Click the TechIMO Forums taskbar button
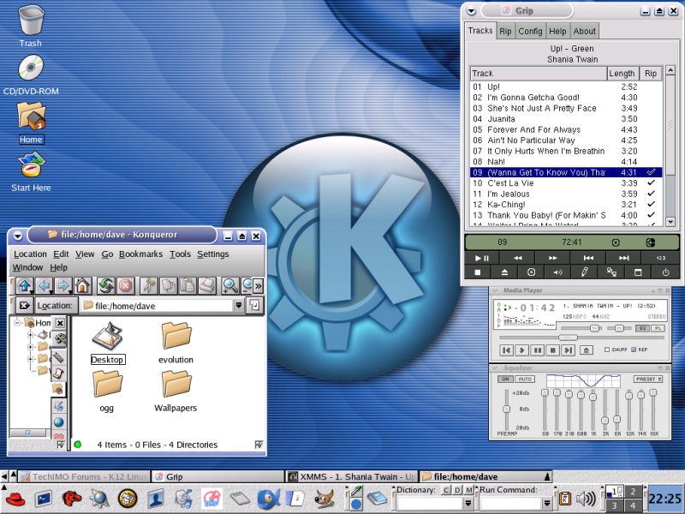 [85, 476]
